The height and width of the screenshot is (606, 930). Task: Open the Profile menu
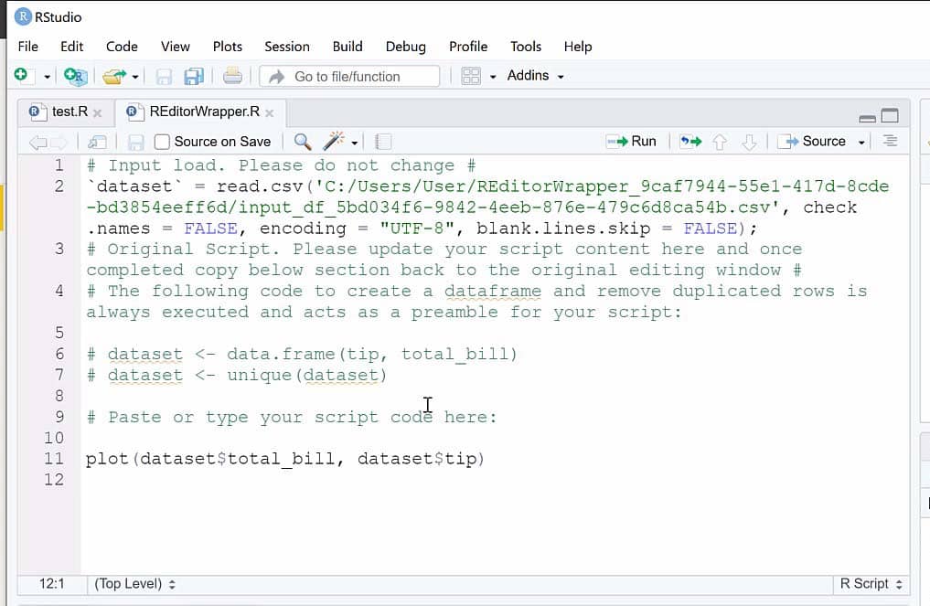tap(468, 47)
